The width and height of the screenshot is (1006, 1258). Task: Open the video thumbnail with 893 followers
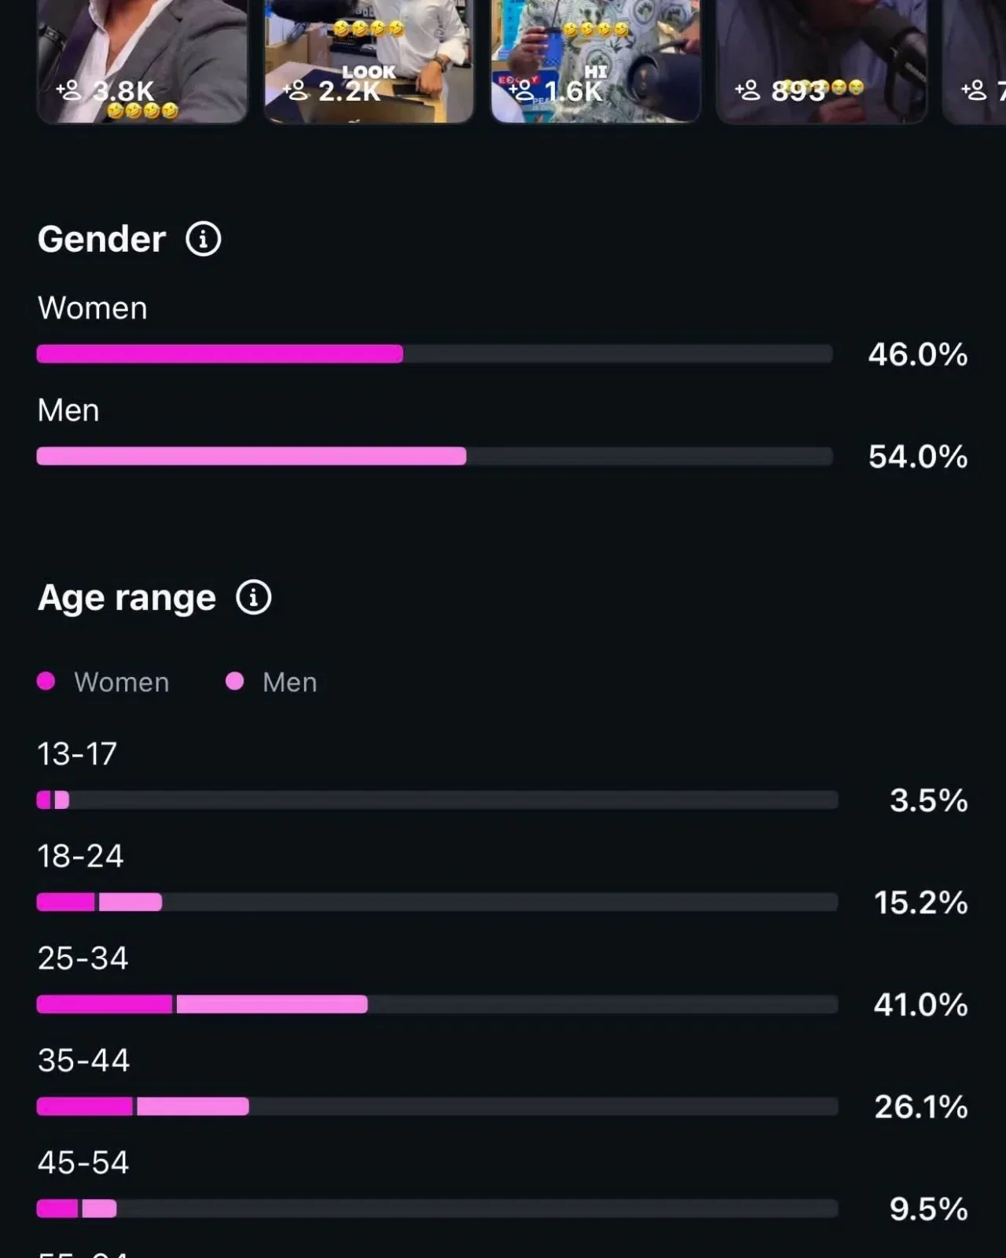821,61
